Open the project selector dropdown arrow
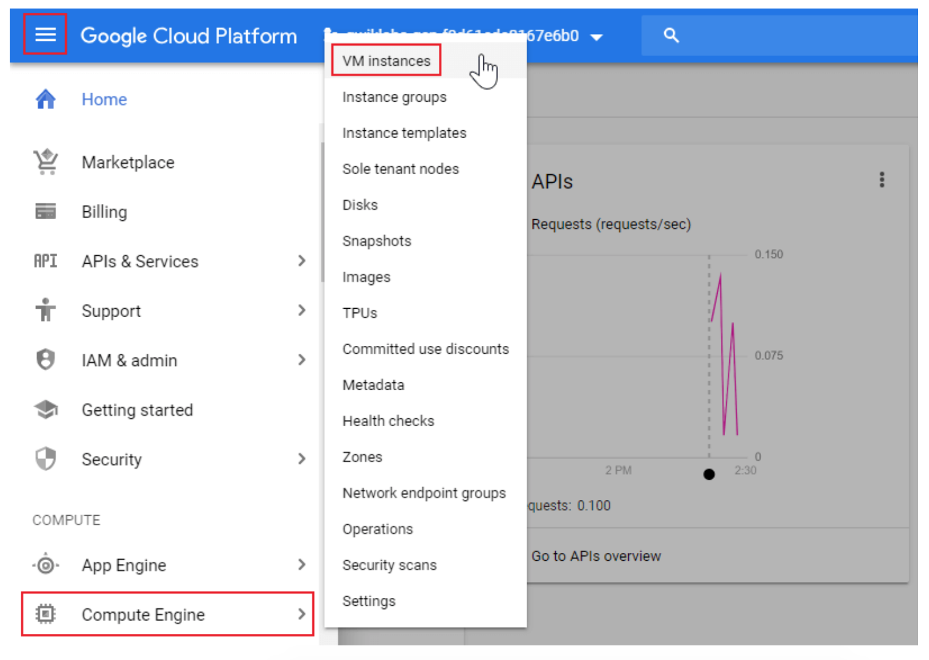The width and height of the screenshot is (929, 660). click(x=597, y=37)
